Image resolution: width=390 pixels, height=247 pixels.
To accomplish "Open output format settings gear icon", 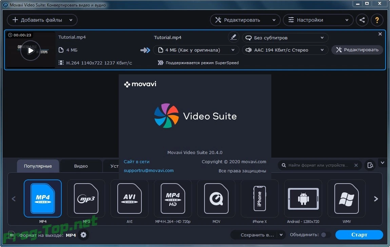I will [83, 235].
